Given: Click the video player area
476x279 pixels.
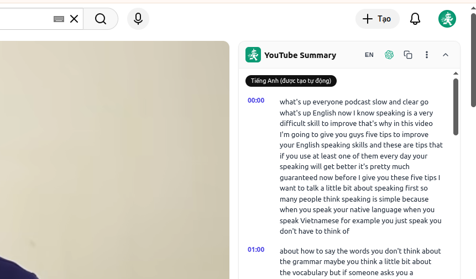Looking at the screenshot, I should (x=114, y=160).
